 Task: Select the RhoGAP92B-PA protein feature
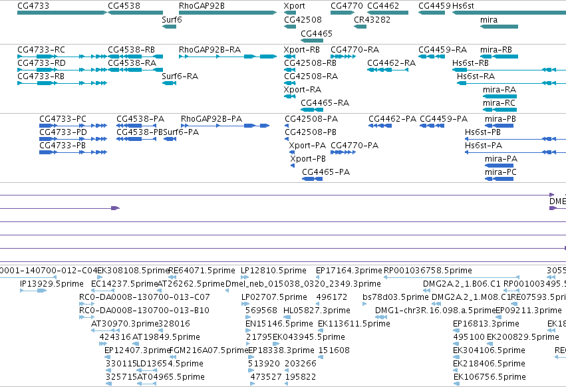point(225,126)
